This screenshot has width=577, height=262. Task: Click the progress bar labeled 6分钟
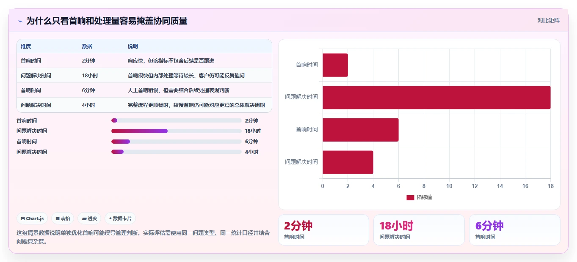pyautogui.click(x=177, y=142)
